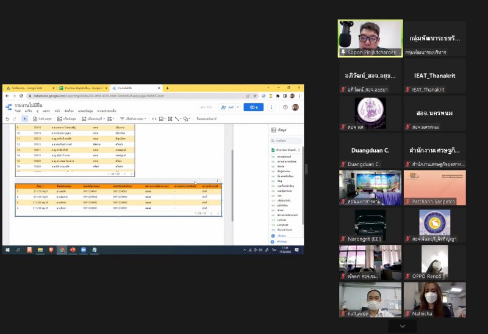This screenshot has width=488, height=334.
Task: Click the canvas vertical scrollbar
Action: [x=232, y=186]
